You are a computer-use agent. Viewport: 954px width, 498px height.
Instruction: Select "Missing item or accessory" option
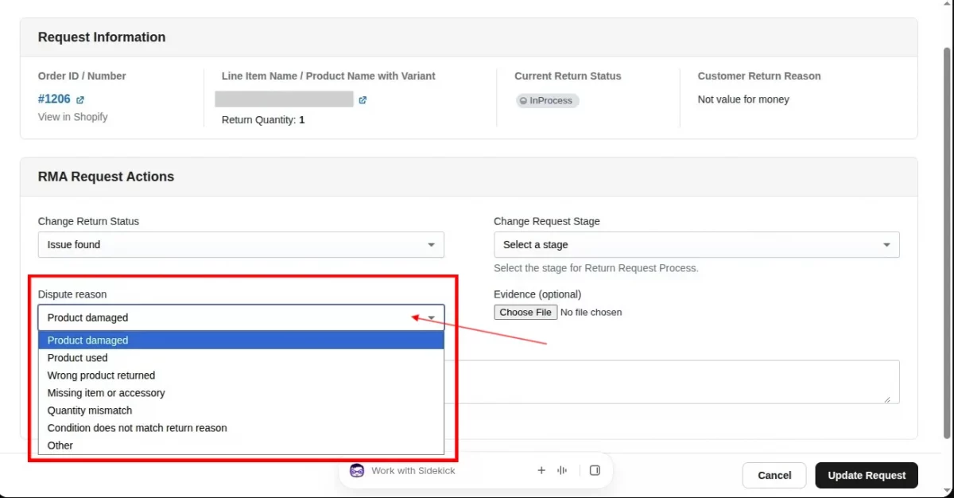click(241, 393)
